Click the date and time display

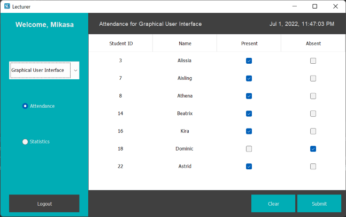click(302, 24)
